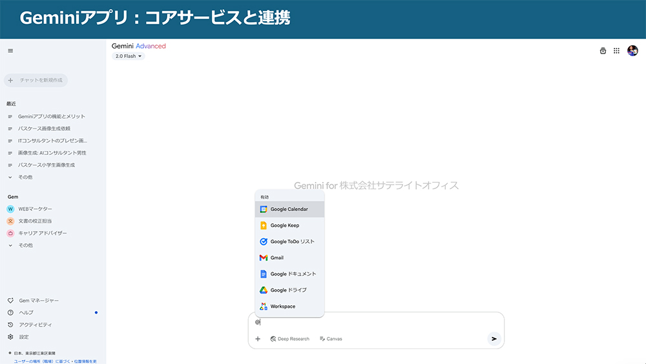Select the Google Drive icon
Screen dimensions: 646x364
264,290
